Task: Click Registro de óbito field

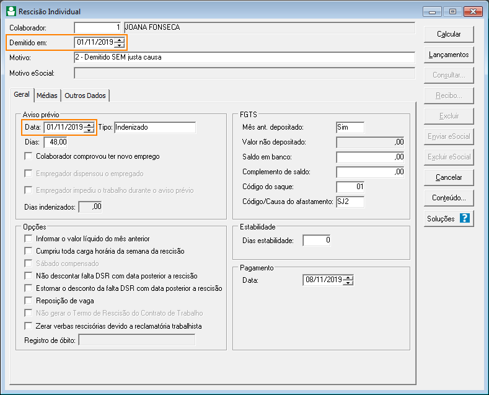Action: (x=137, y=340)
